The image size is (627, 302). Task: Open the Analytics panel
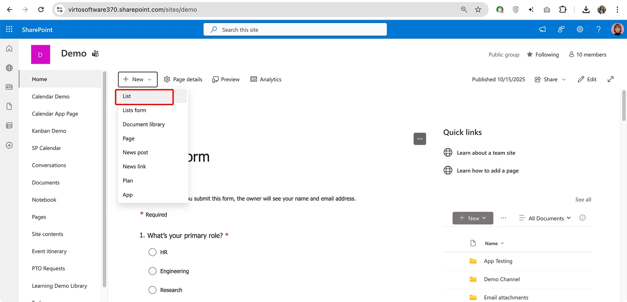(266, 79)
